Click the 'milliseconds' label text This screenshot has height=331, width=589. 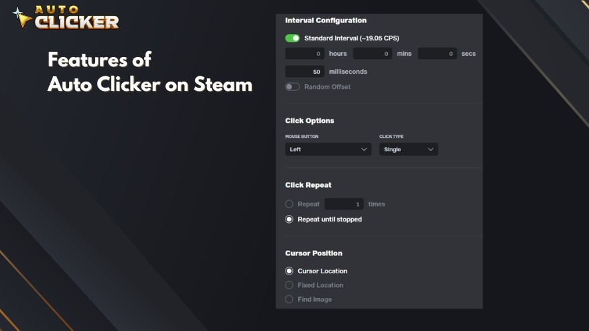(348, 72)
